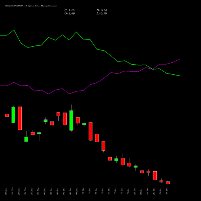Click the red candlestick for 11 Dec
The image size is (201, 201).
click(90, 131)
